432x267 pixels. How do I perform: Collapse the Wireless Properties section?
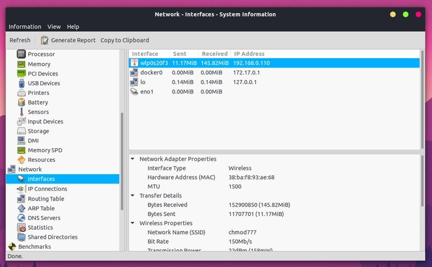click(x=132, y=223)
